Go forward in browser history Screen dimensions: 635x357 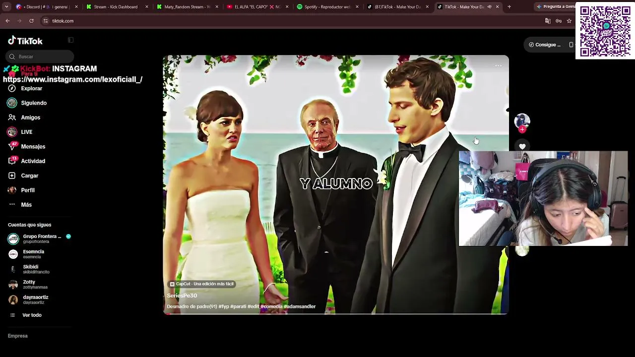(x=19, y=21)
